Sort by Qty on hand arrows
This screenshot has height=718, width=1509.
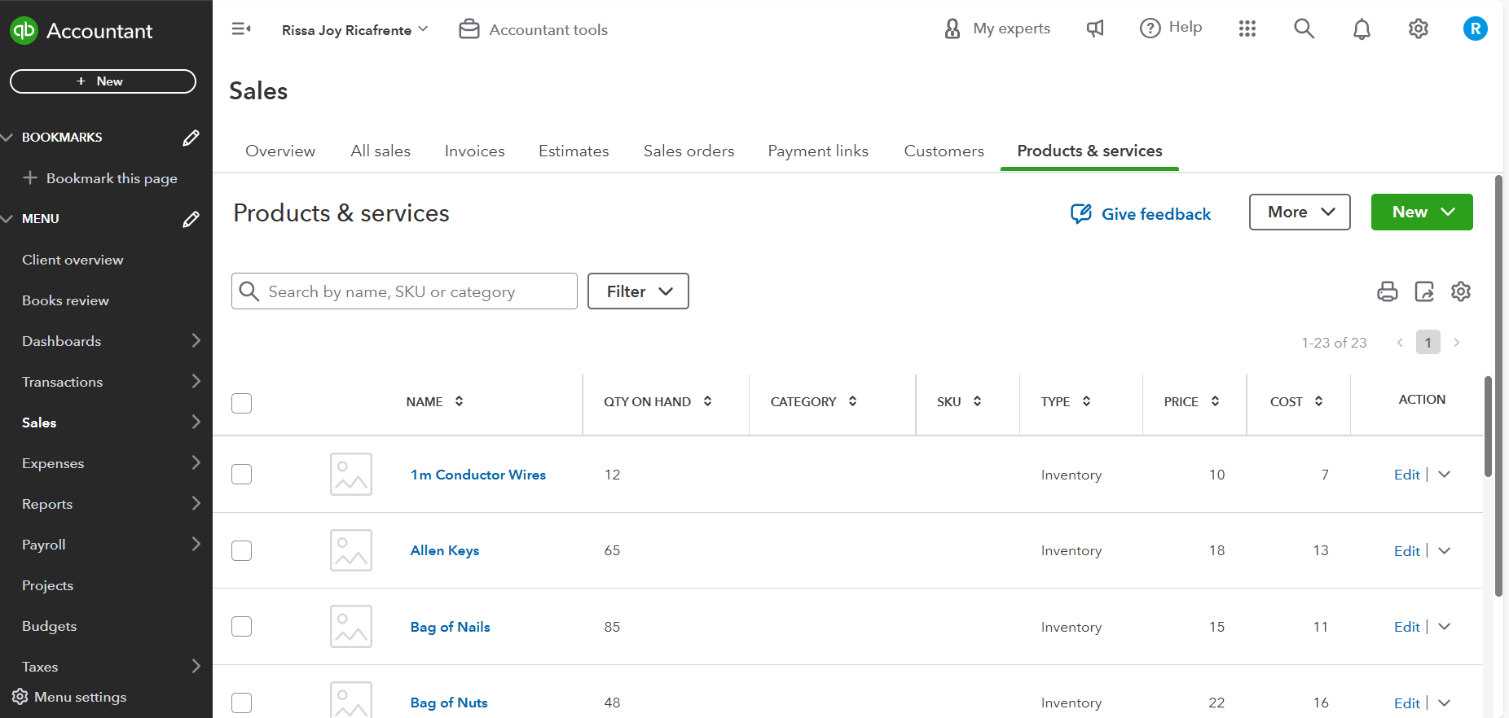pyautogui.click(x=707, y=401)
